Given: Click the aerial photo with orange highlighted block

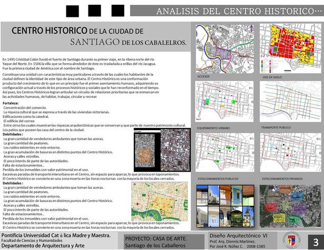Looking at the screenshot, I should [144, 151].
